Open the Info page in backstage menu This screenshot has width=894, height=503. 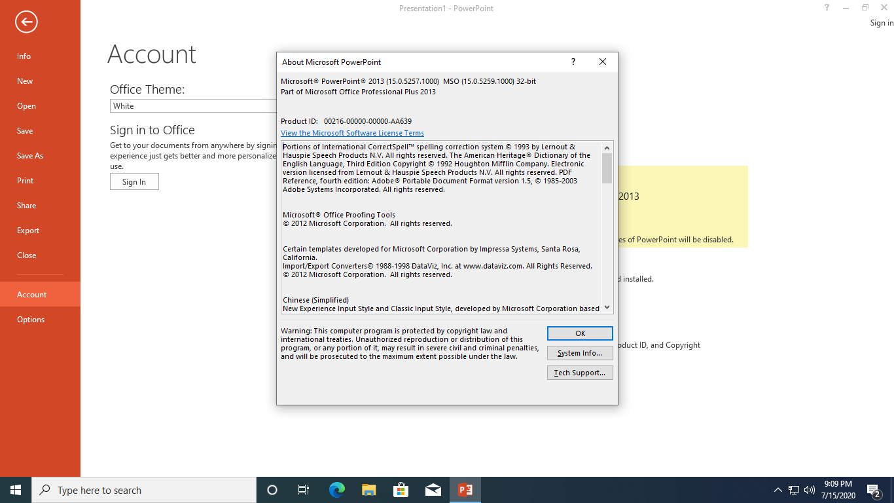pos(40,56)
